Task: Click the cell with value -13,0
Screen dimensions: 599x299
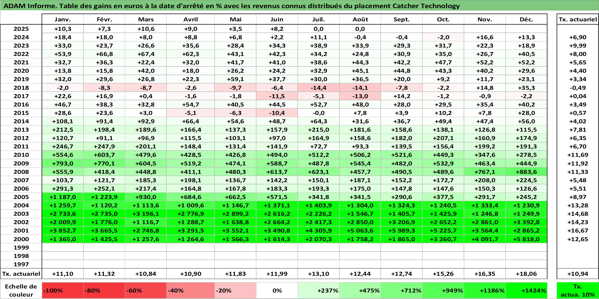Action: (360, 96)
